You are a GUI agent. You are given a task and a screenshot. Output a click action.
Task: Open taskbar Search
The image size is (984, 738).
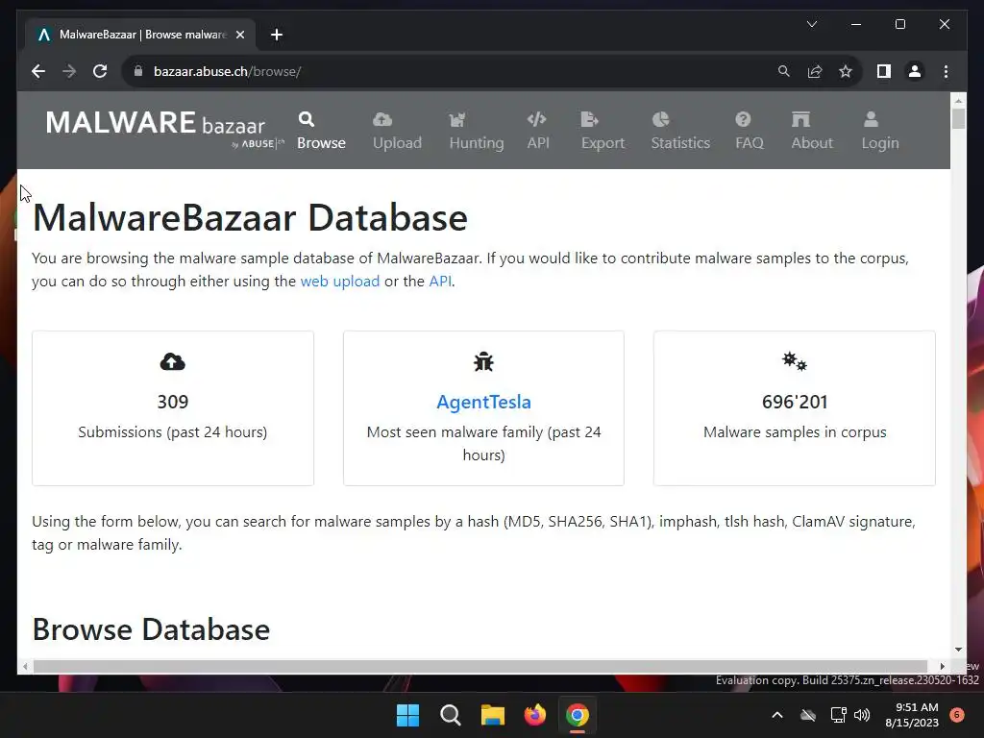[x=450, y=715]
